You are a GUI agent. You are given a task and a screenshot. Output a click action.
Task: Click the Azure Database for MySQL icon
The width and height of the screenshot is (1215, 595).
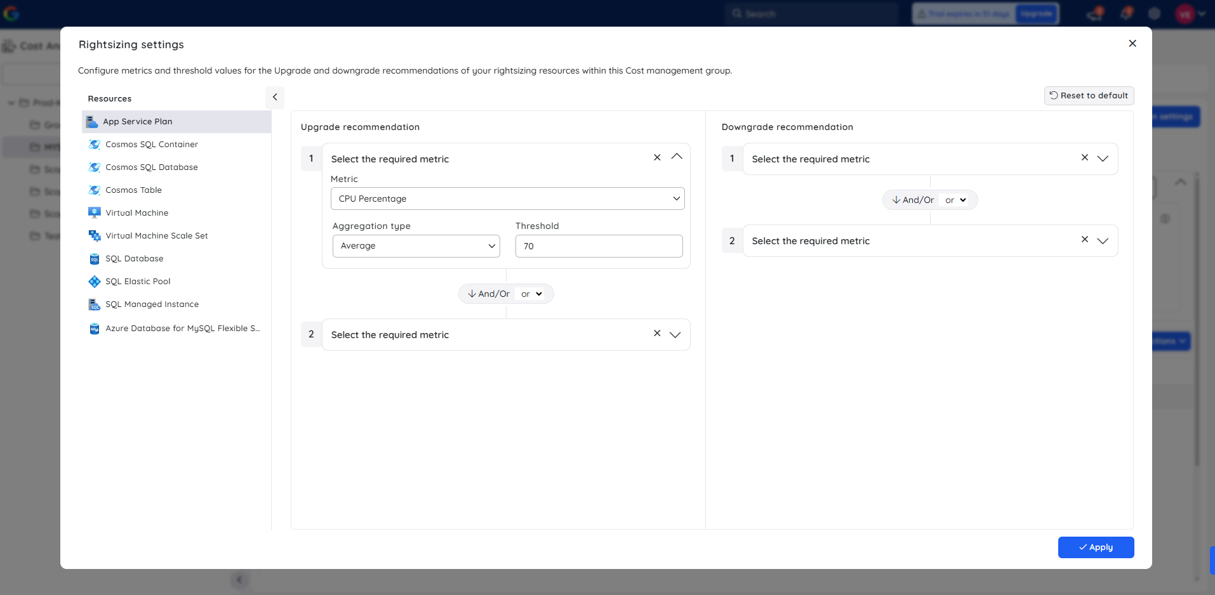(x=95, y=329)
